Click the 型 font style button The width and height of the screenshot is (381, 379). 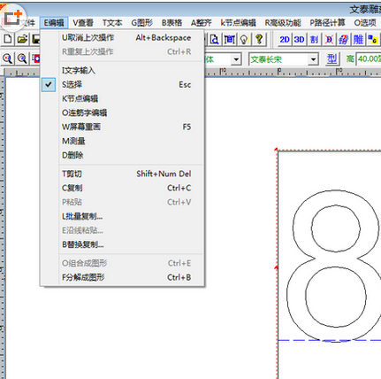[331, 59]
